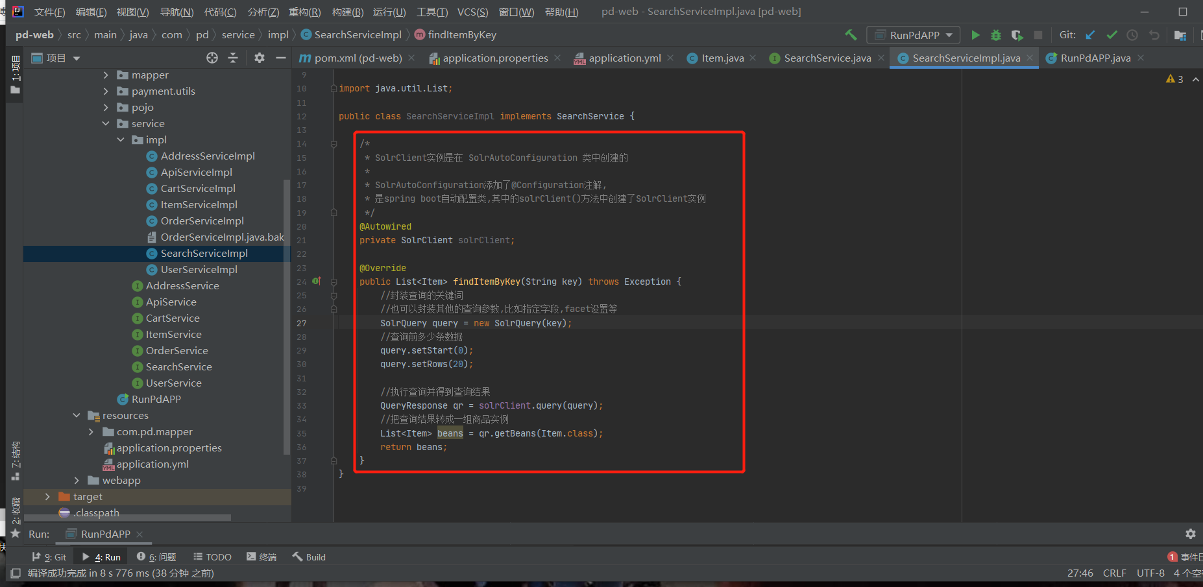Expand the com.pd.mapper folder

91,432
